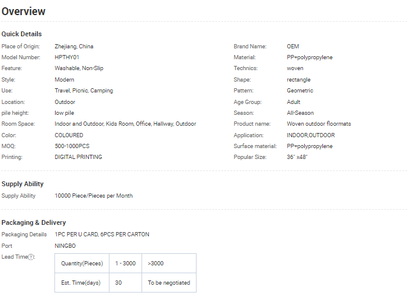Click the Zhejiang, China origin value
Image resolution: width=407 pixels, height=298 pixels.
74,47
